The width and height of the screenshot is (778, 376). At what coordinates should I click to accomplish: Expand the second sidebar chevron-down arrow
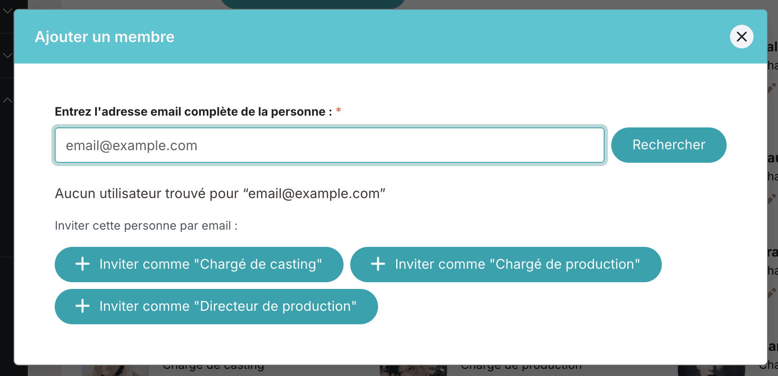(8, 56)
